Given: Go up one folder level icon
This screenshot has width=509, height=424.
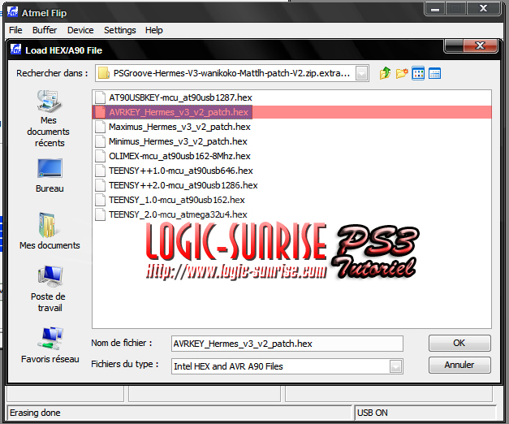Looking at the screenshot, I should tap(385, 73).
